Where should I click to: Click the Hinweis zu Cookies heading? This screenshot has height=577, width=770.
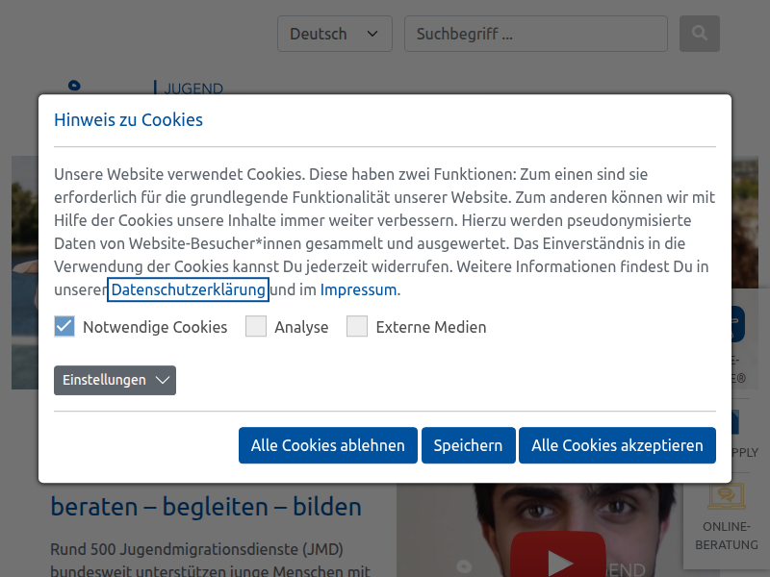pos(128,119)
